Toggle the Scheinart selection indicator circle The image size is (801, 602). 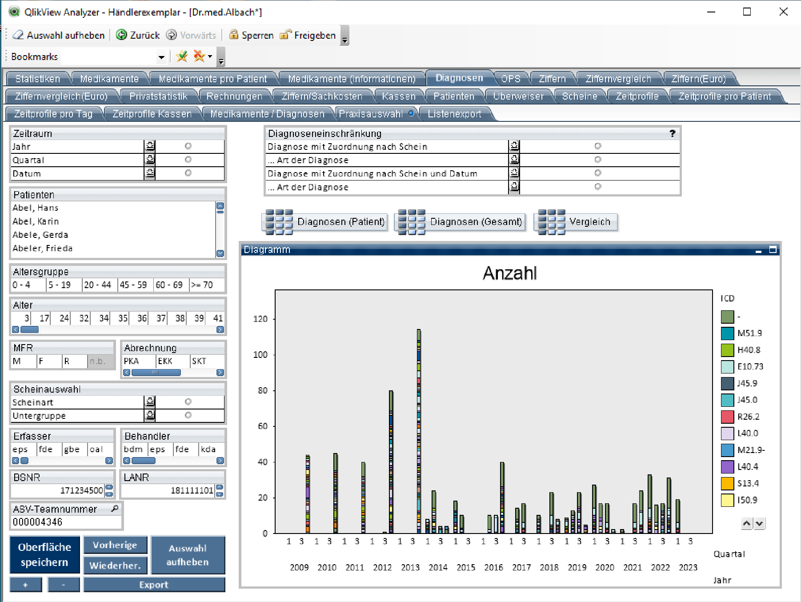point(188,402)
